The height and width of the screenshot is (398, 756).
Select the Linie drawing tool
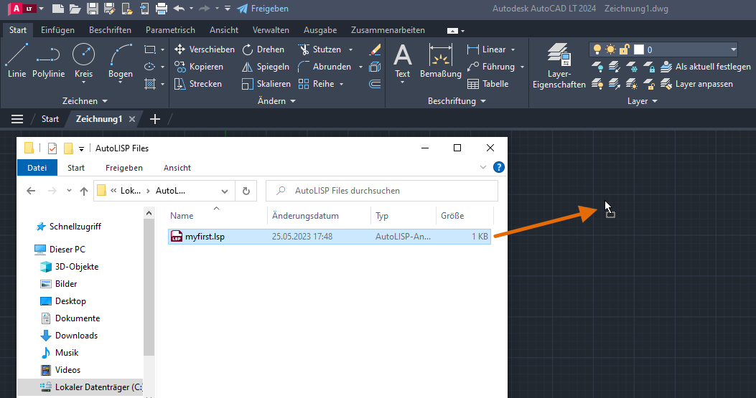pos(17,61)
